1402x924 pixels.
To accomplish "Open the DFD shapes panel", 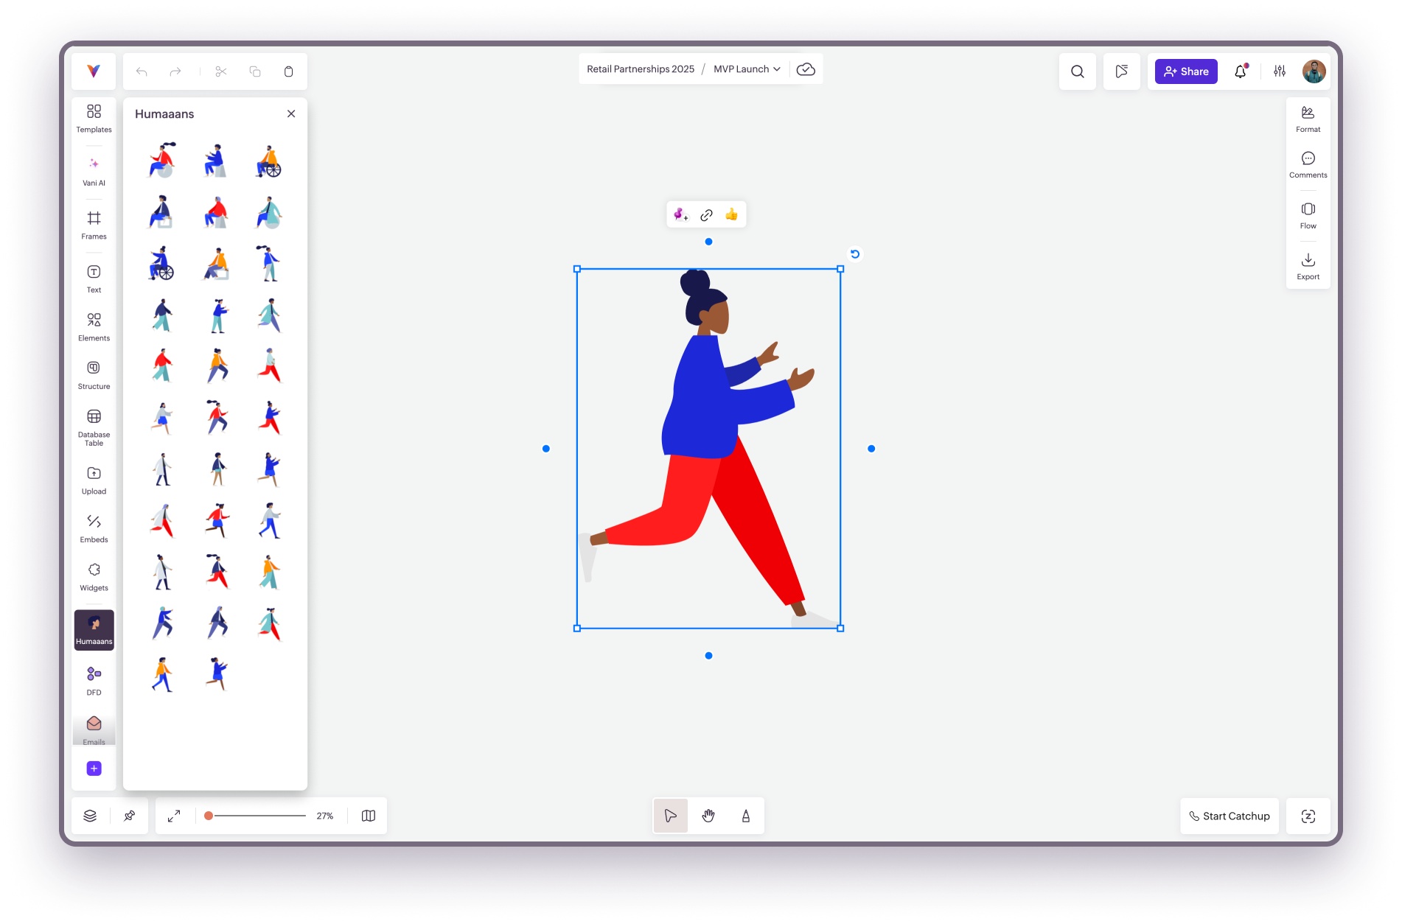I will (x=94, y=681).
